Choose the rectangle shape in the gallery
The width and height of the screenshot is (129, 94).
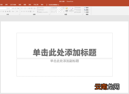click(x=62, y=8)
